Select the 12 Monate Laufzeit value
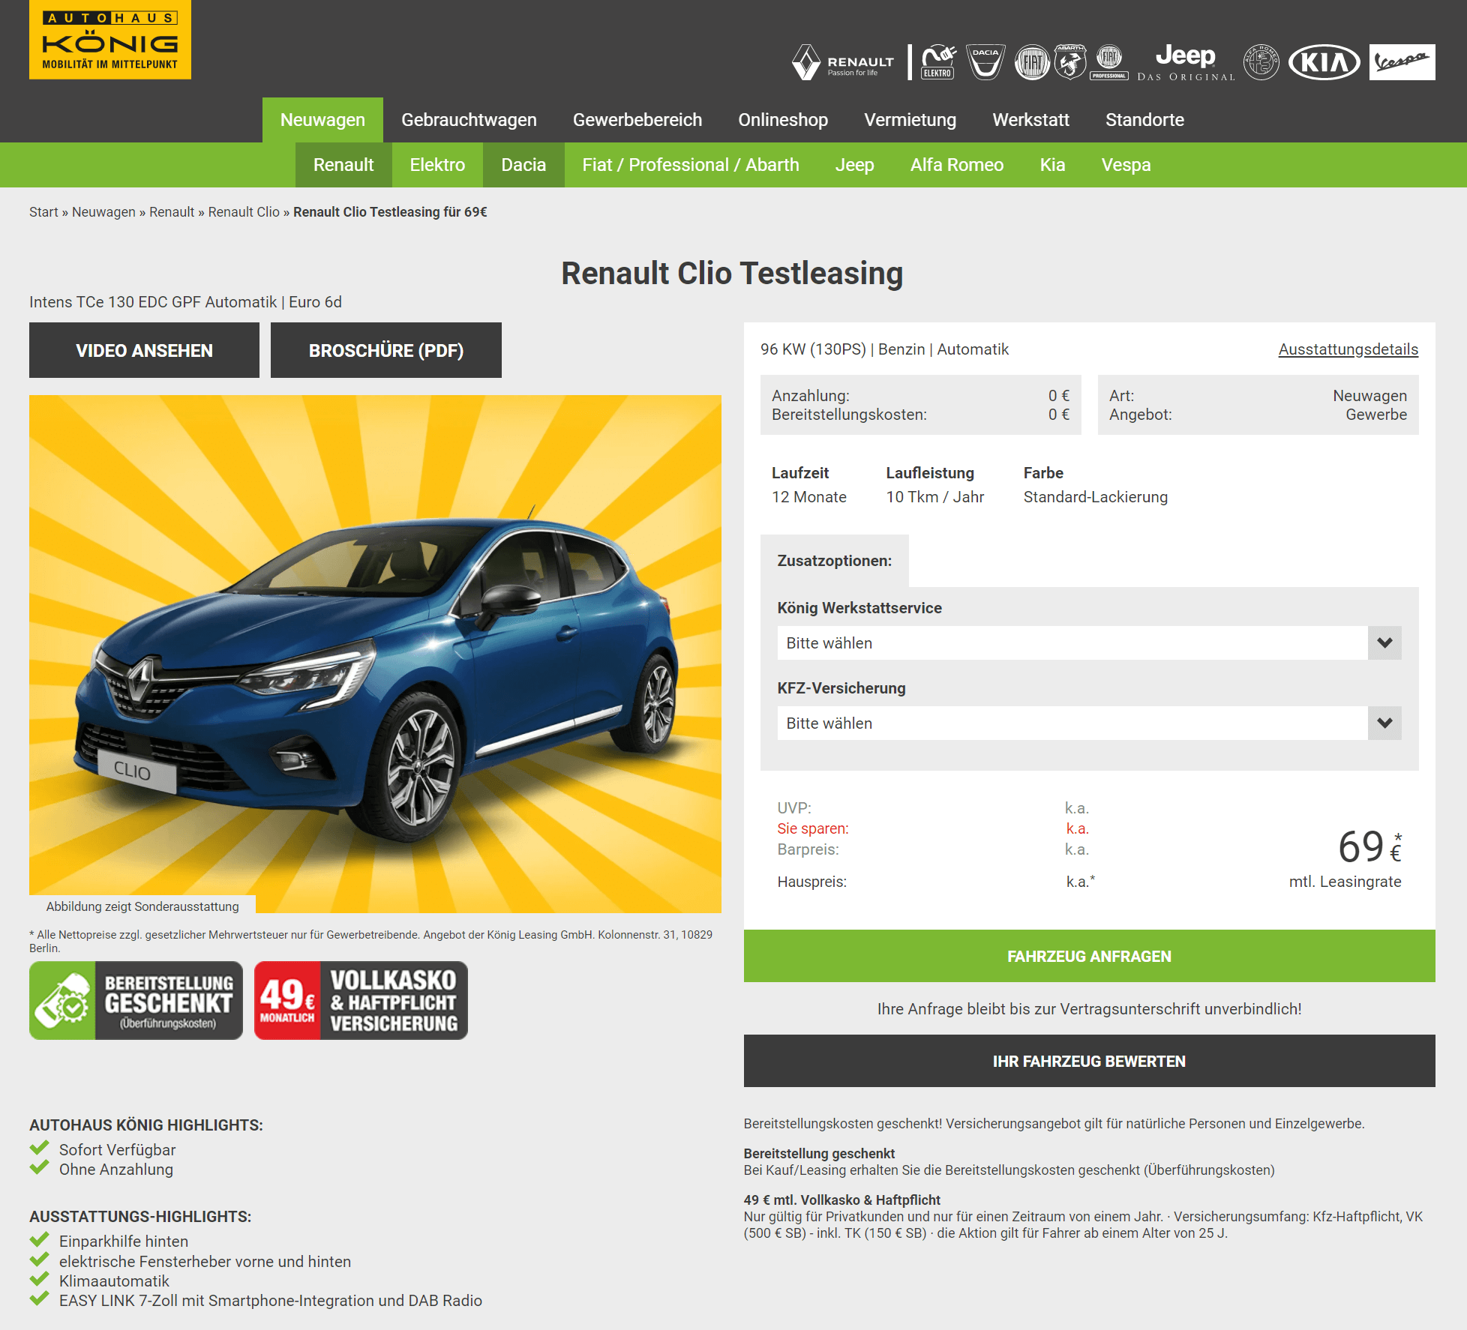The width and height of the screenshot is (1467, 1330). pyautogui.click(x=809, y=497)
